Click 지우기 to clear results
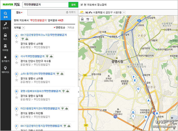This screenshot has width=178, height=131. (71, 12)
